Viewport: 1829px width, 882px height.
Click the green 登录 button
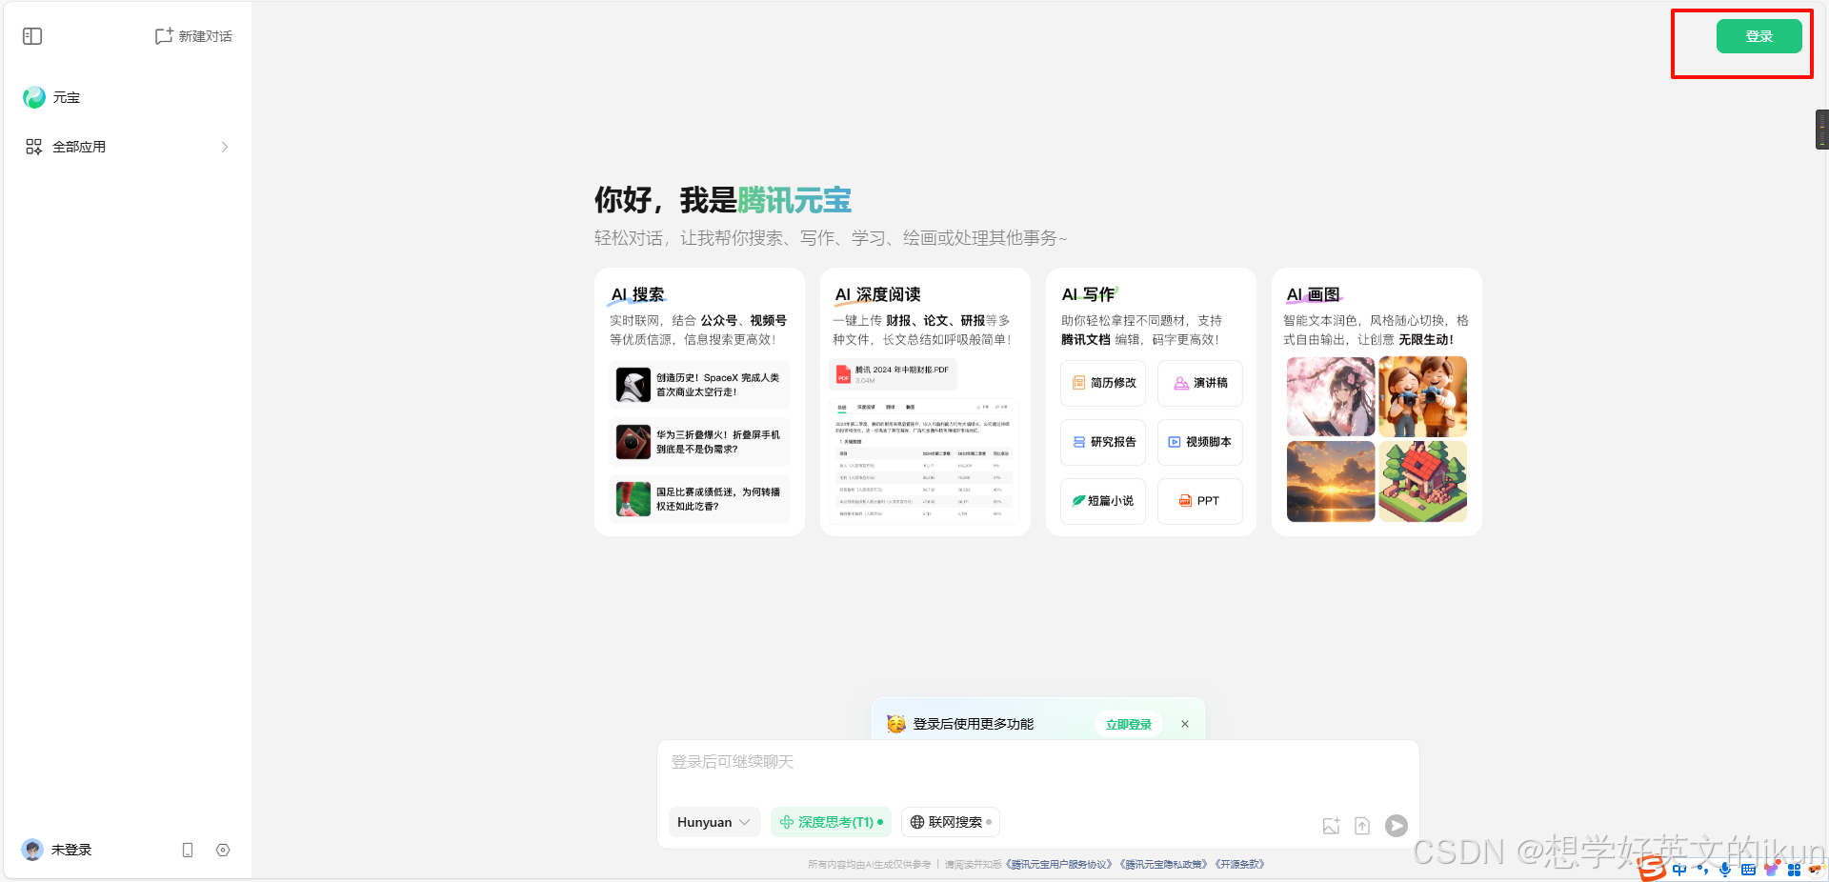pos(1759,36)
